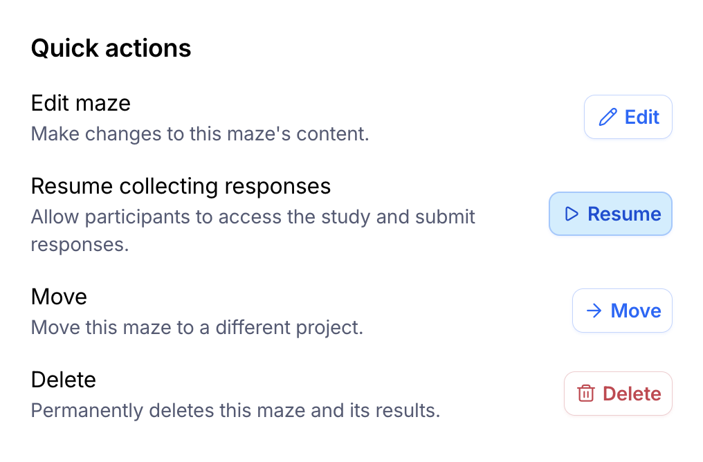Click the 'Allow participants to access the study' line

click(x=253, y=216)
